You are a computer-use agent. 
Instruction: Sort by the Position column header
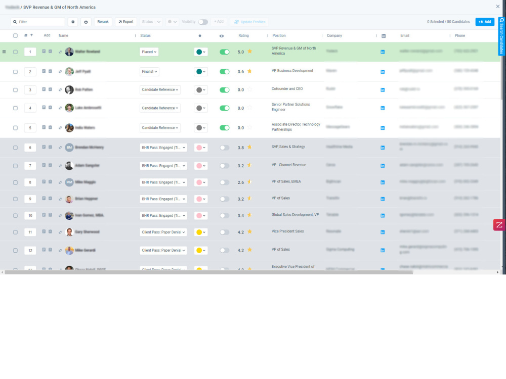click(279, 36)
